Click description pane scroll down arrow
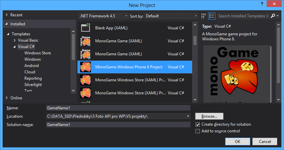The height and width of the screenshot is (150, 284). (x=278, y=100)
